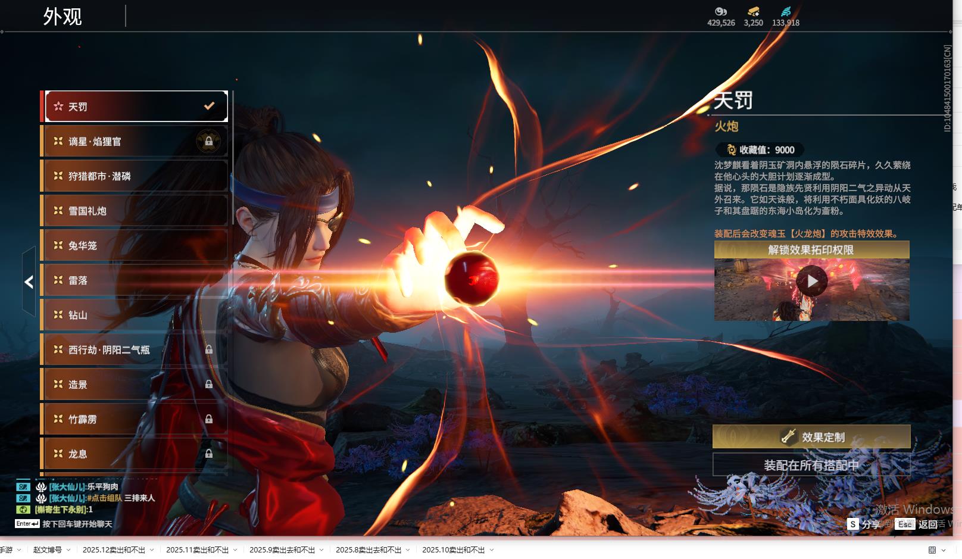962x559 pixels.
Task: Switch to the 手游 sheet tab
Action: (6, 550)
